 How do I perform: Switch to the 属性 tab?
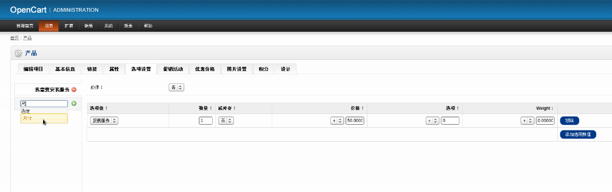[x=114, y=69]
